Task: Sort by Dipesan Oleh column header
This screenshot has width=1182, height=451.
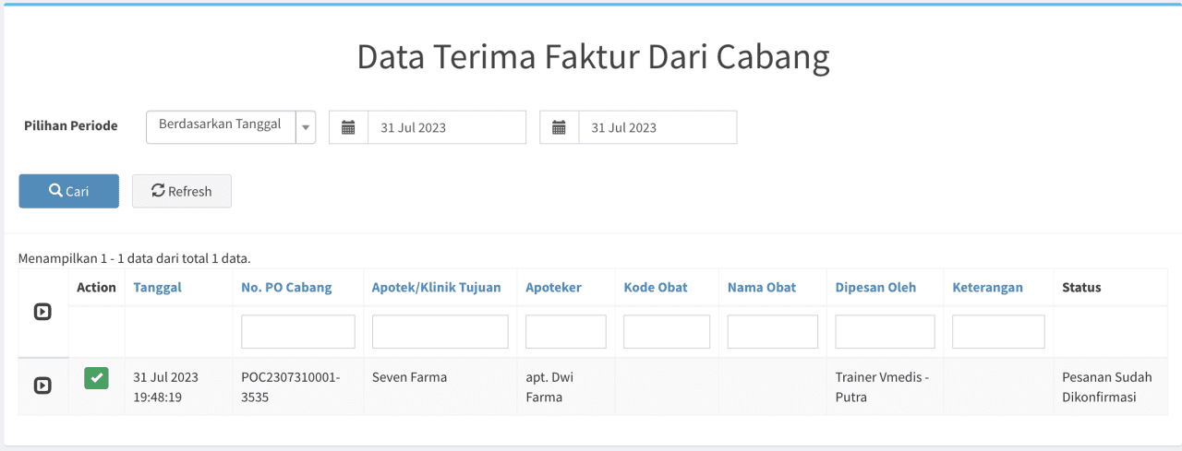Action: (x=875, y=287)
